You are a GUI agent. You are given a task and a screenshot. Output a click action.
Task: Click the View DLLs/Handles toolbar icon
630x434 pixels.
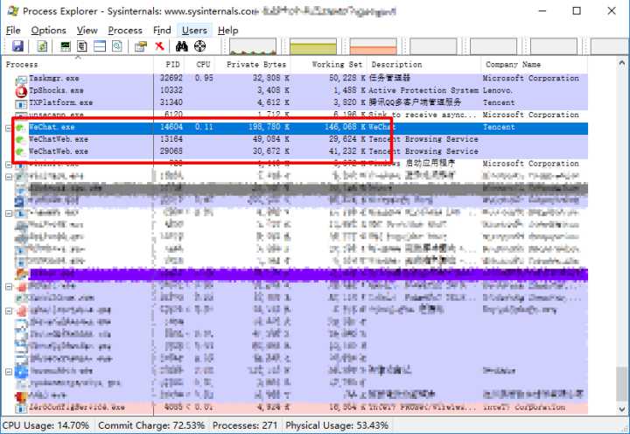coord(117,46)
